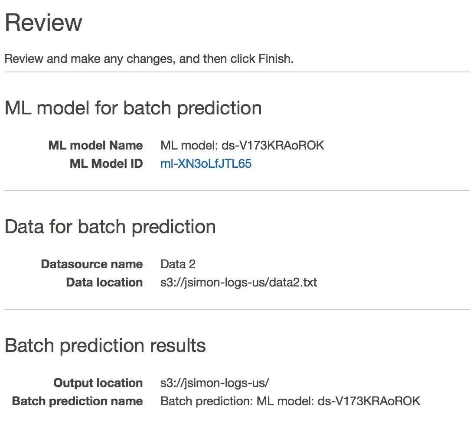Screen dimensions: 470x423
Task: Select the s3://jsimon-logs-us/ output location value
Action: 215,383
